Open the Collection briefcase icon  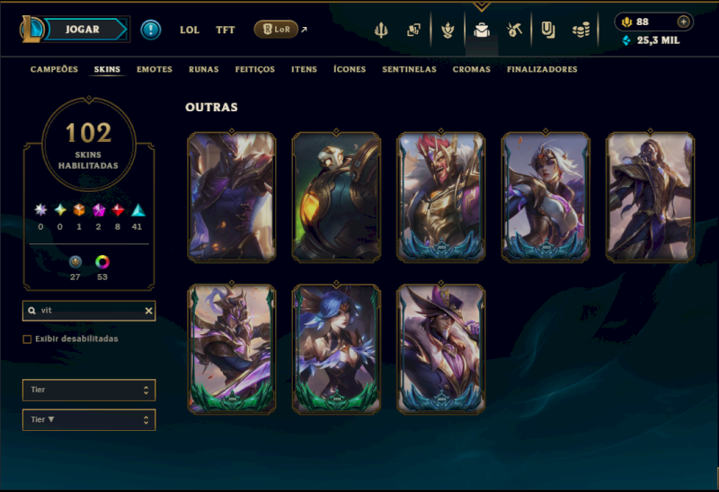point(482,31)
